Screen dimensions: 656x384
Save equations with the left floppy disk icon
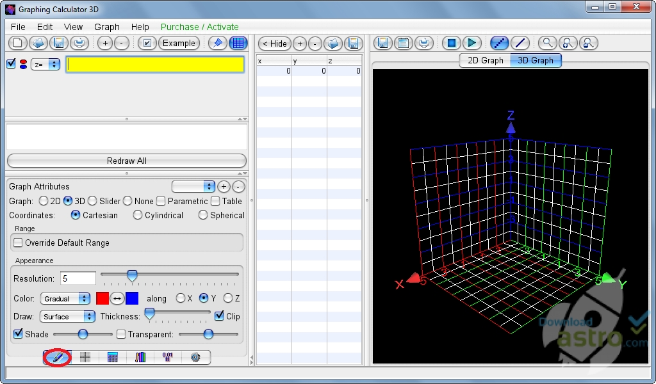[x=59, y=43]
